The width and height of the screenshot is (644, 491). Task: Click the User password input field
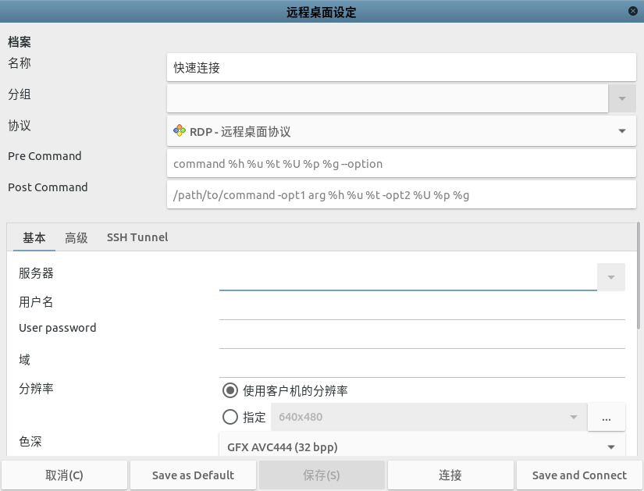click(x=422, y=334)
